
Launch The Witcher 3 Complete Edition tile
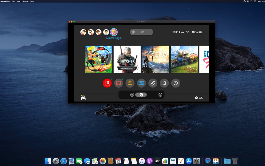[x=127, y=59]
